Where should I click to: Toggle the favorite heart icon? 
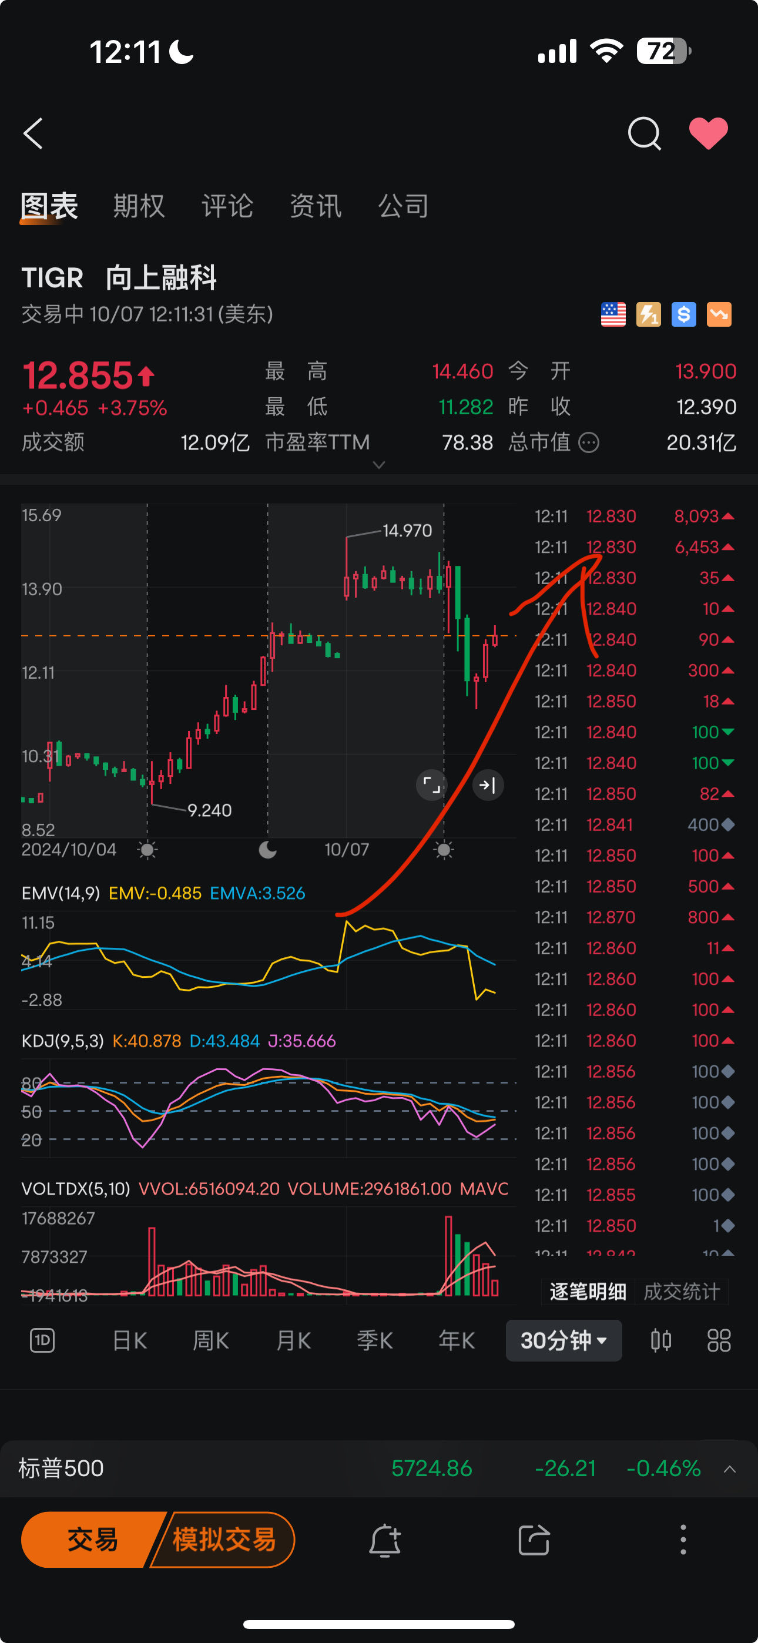click(x=708, y=133)
